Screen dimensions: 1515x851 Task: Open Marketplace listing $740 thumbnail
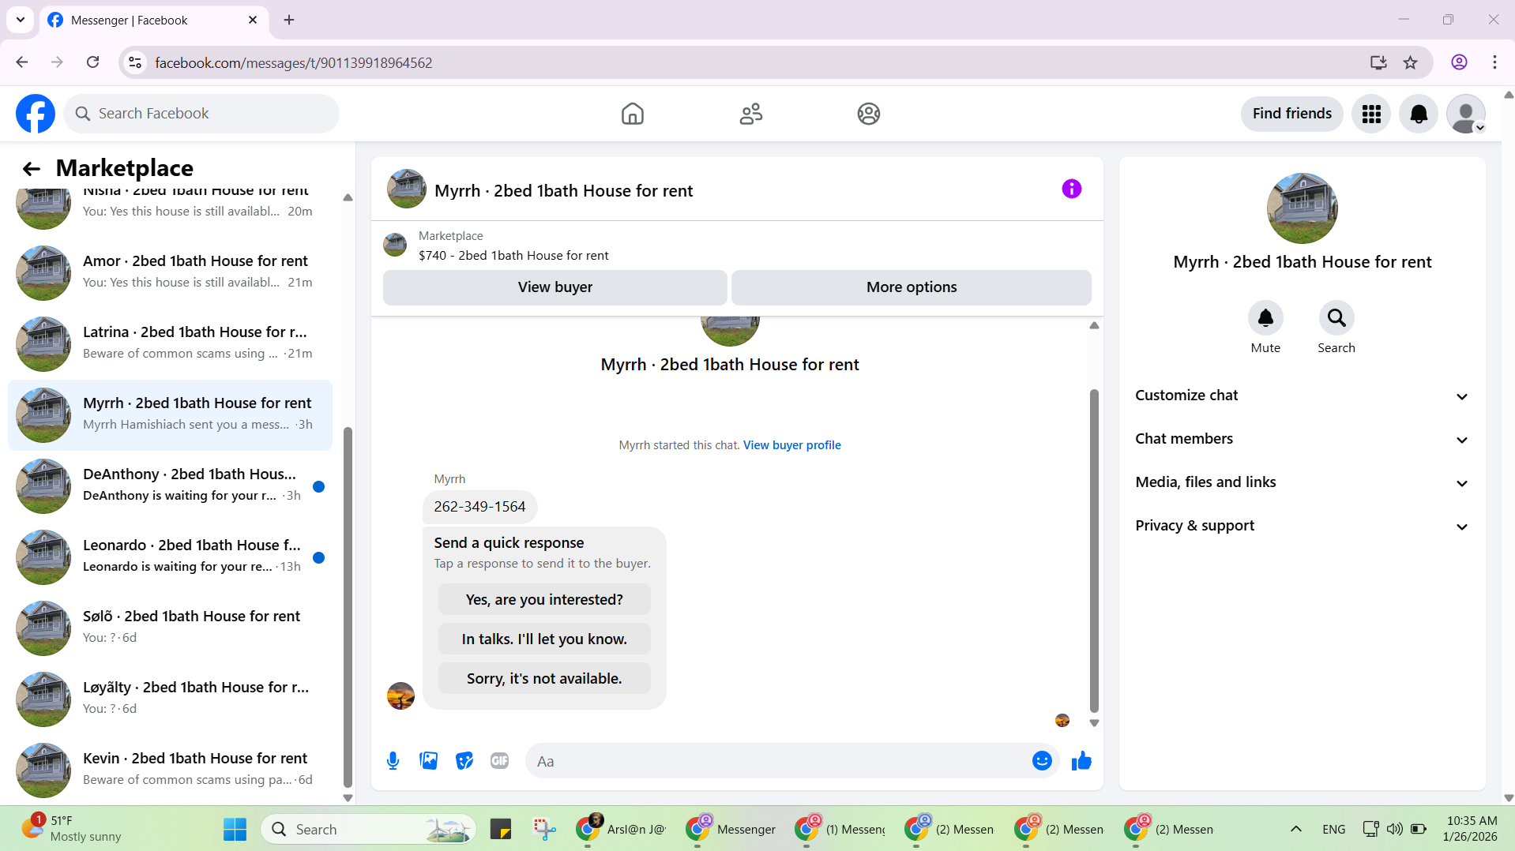click(x=395, y=245)
